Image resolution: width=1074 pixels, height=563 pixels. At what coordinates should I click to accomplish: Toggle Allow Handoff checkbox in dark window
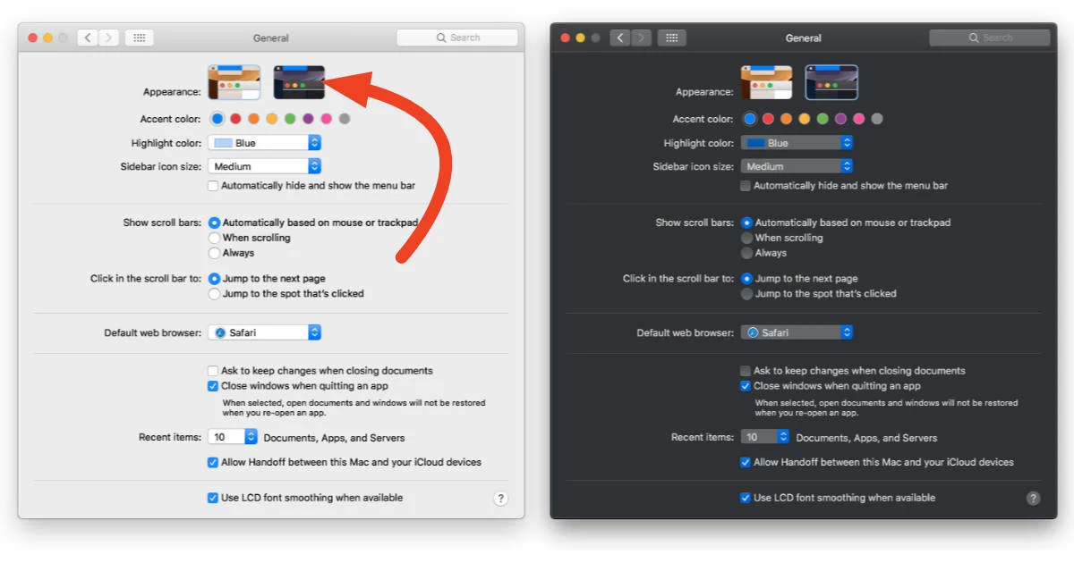pyautogui.click(x=746, y=463)
